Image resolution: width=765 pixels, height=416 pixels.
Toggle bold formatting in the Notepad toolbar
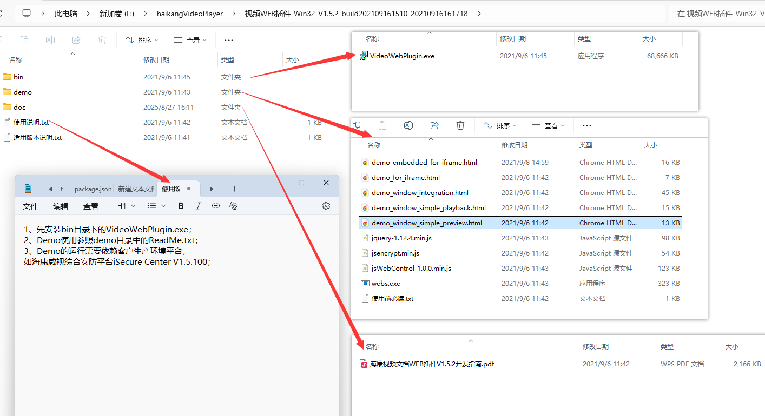(x=181, y=206)
